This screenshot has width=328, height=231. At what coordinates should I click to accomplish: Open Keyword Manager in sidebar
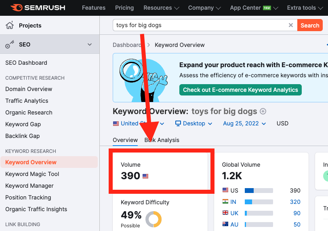[x=29, y=186]
